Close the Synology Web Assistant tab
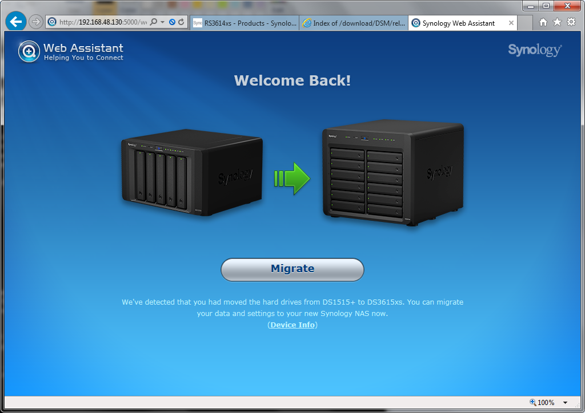This screenshot has height=413, width=585. 511,23
